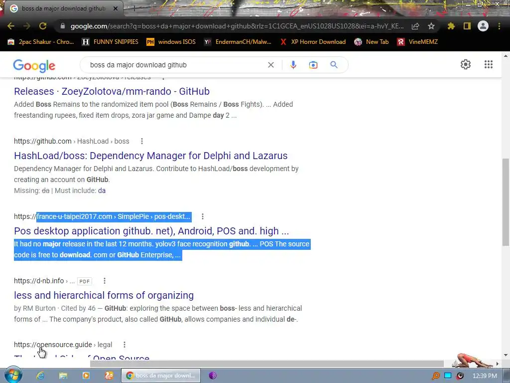The width and height of the screenshot is (510, 383).
Task: Click the 12:39 PM clock
Action: [x=485, y=376]
